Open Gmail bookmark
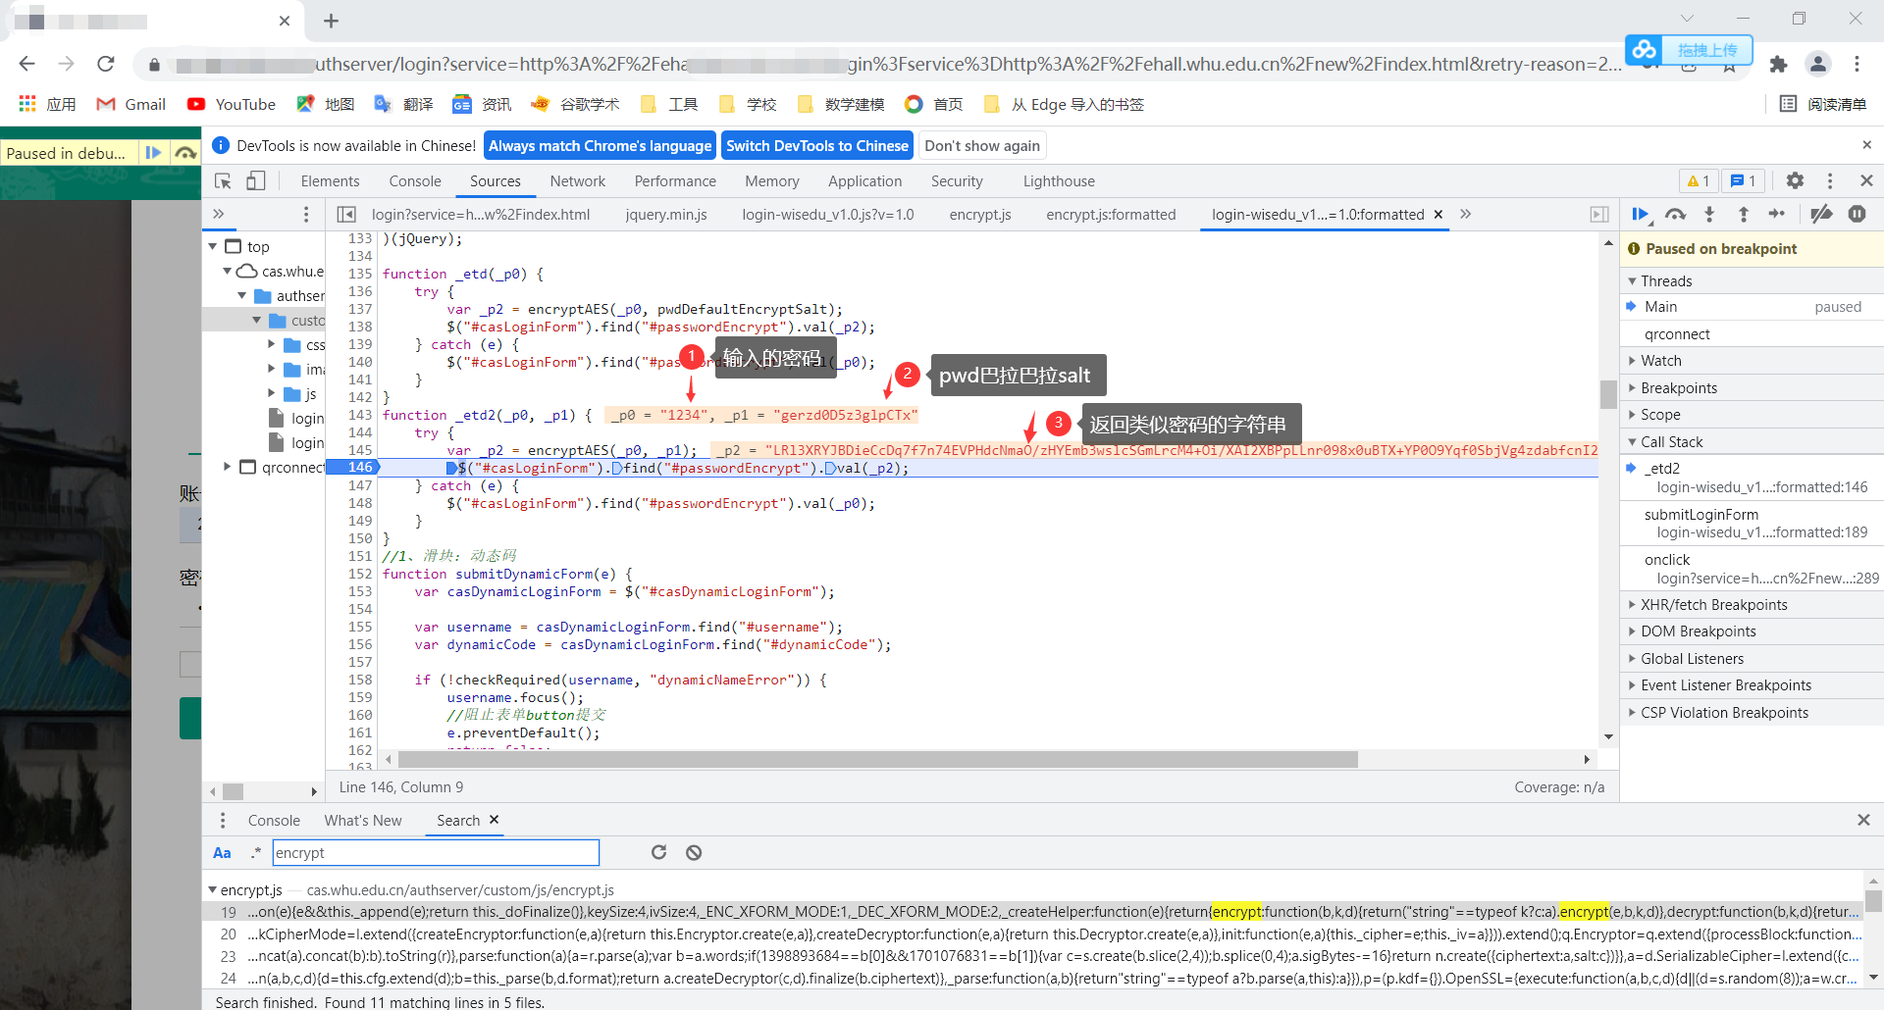The height and width of the screenshot is (1010, 1884). (131, 104)
